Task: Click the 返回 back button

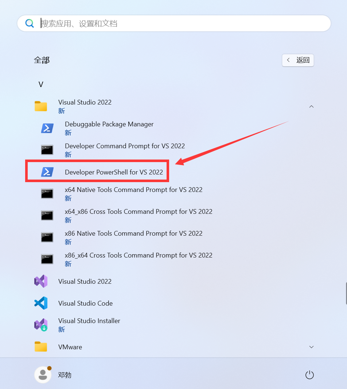Action: [298, 60]
